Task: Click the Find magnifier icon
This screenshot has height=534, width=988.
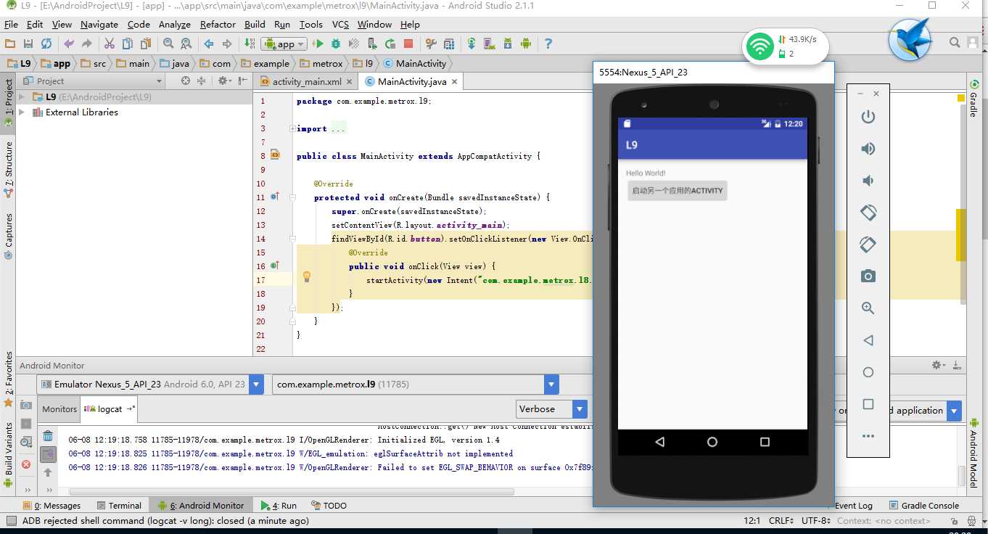Action: pyautogui.click(x=168, y=44)
